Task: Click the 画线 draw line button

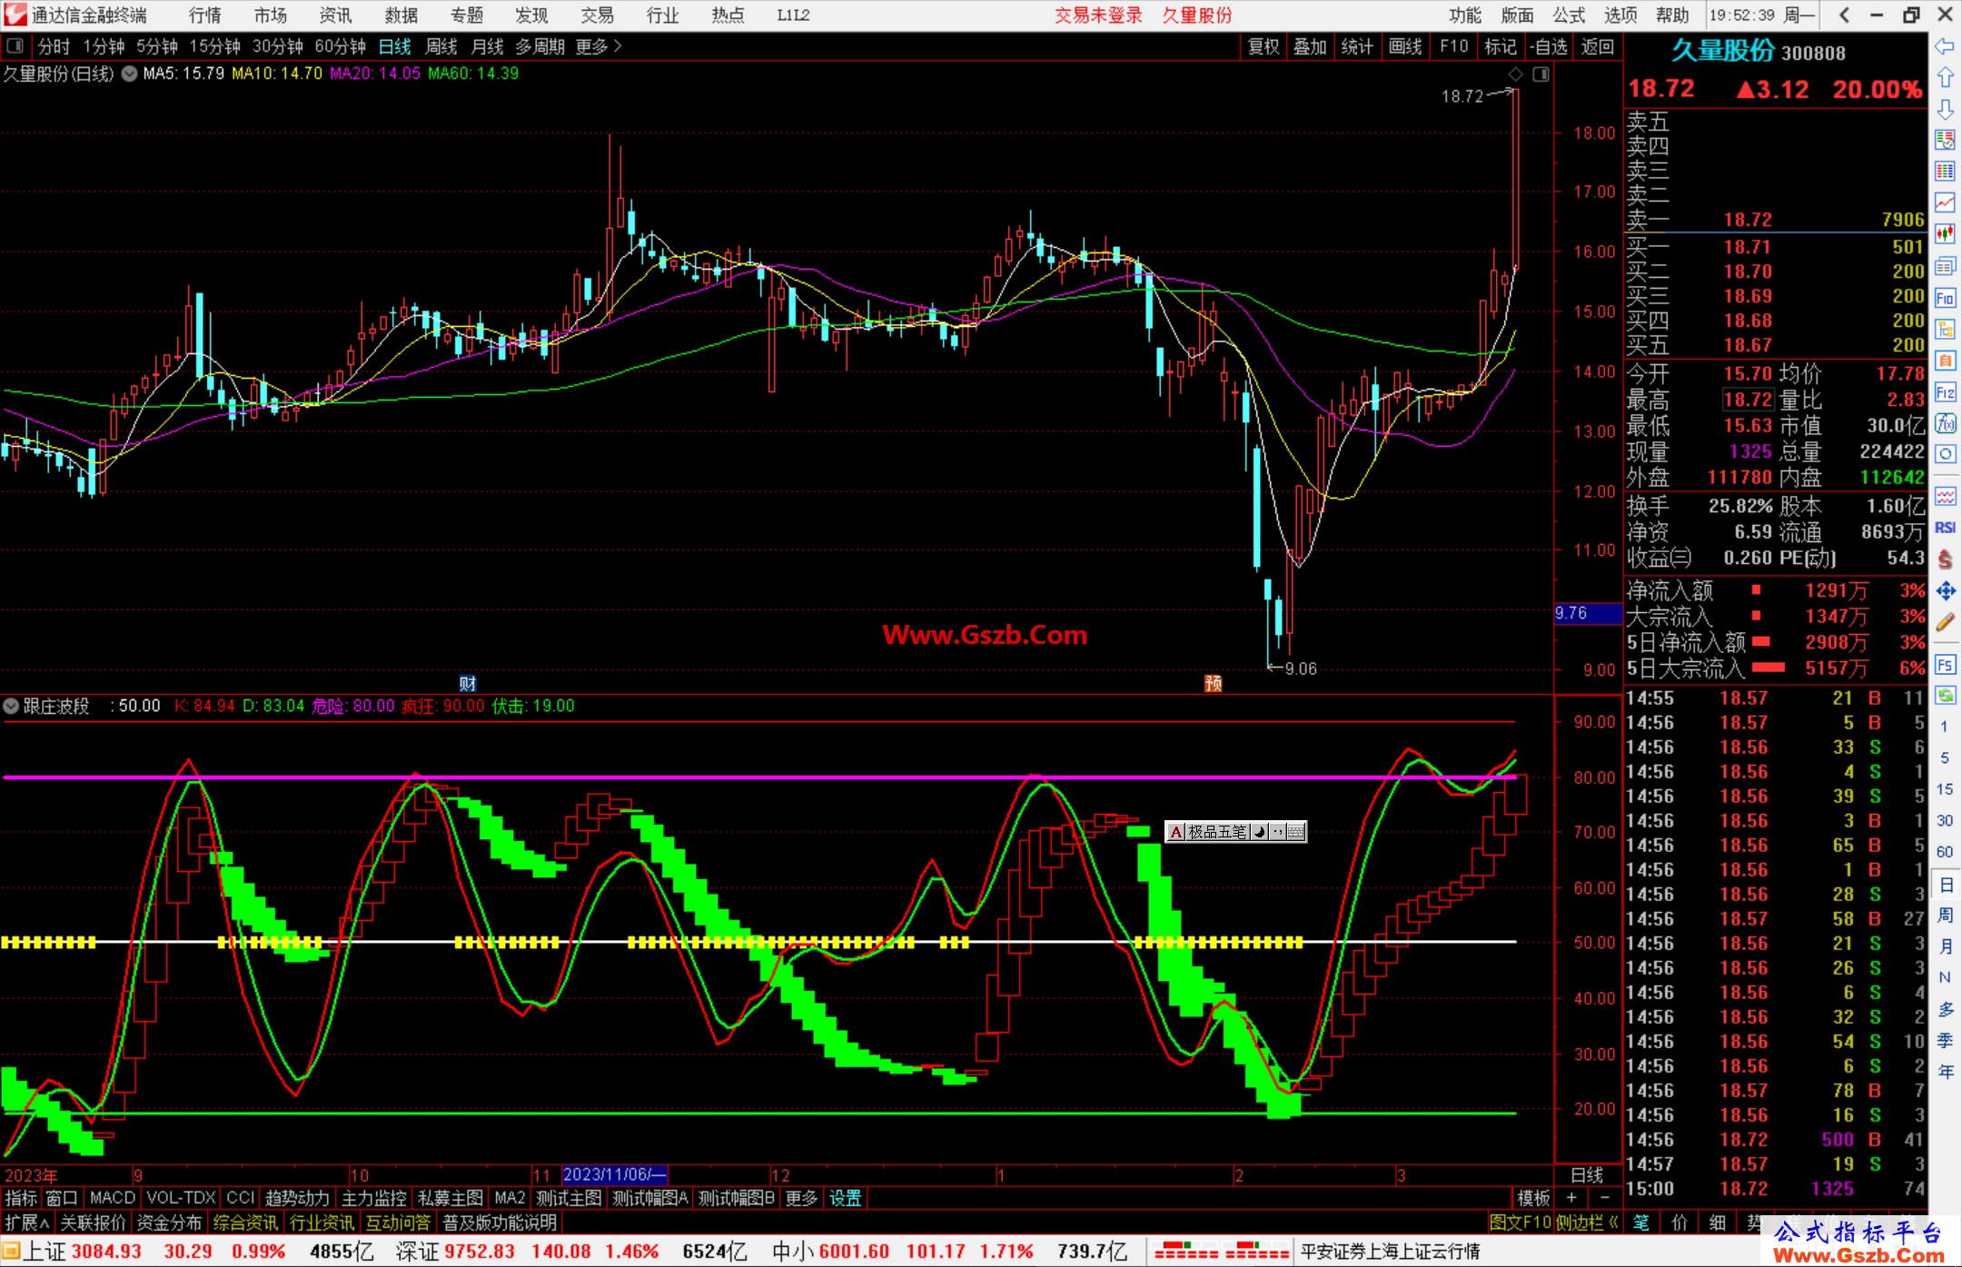Action: coord(1405,46)
